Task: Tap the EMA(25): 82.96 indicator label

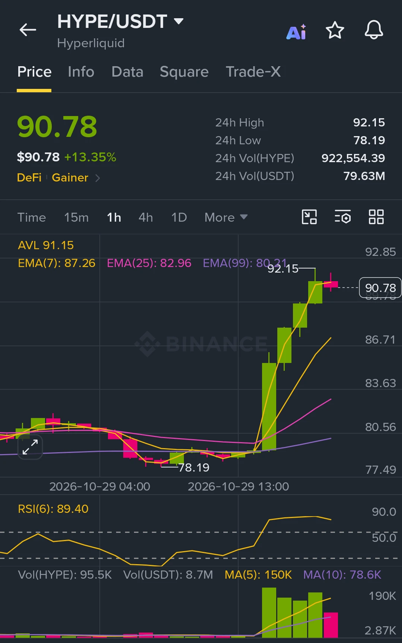Action: pyautogui.click(x=149, y=263)
